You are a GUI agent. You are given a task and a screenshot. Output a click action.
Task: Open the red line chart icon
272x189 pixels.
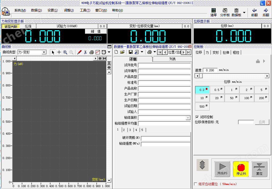click(98, 52)
